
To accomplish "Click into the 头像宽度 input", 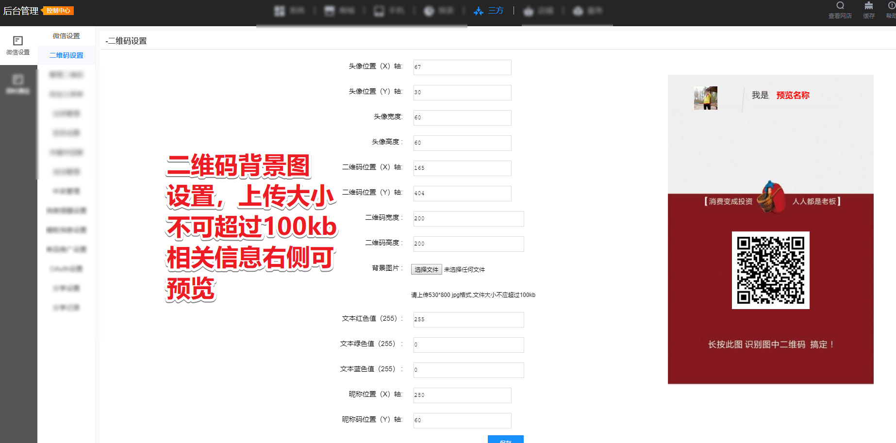I will 462,118.
